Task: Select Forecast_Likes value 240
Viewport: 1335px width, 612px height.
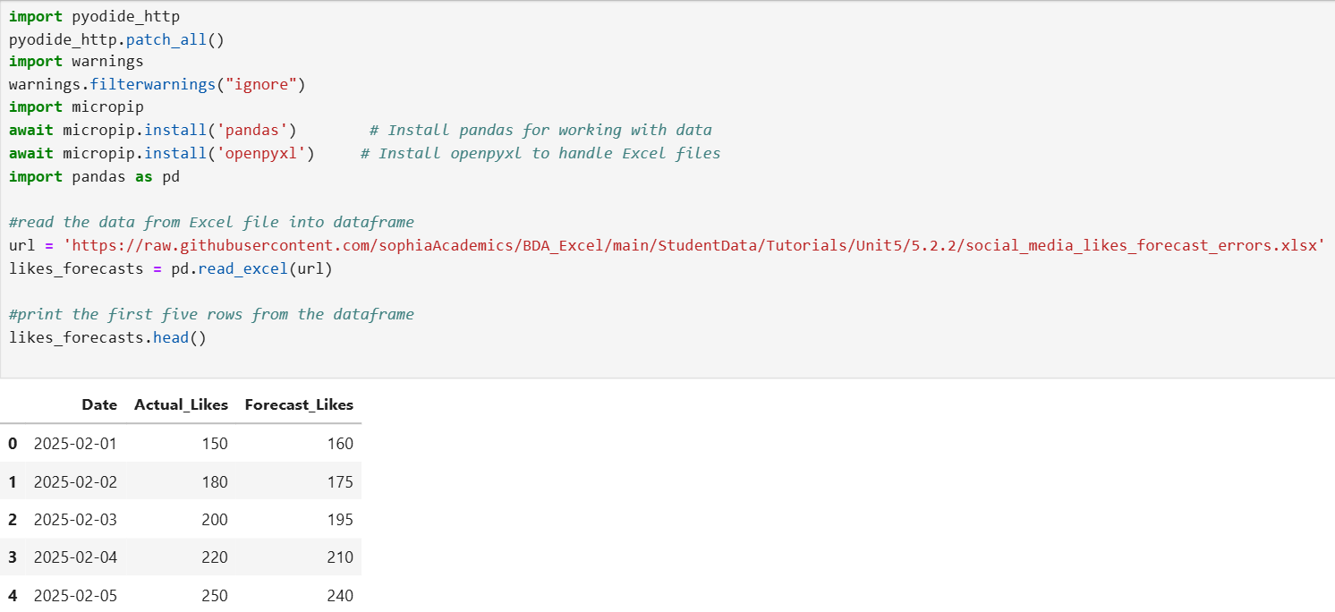Action: pos(341,595)
